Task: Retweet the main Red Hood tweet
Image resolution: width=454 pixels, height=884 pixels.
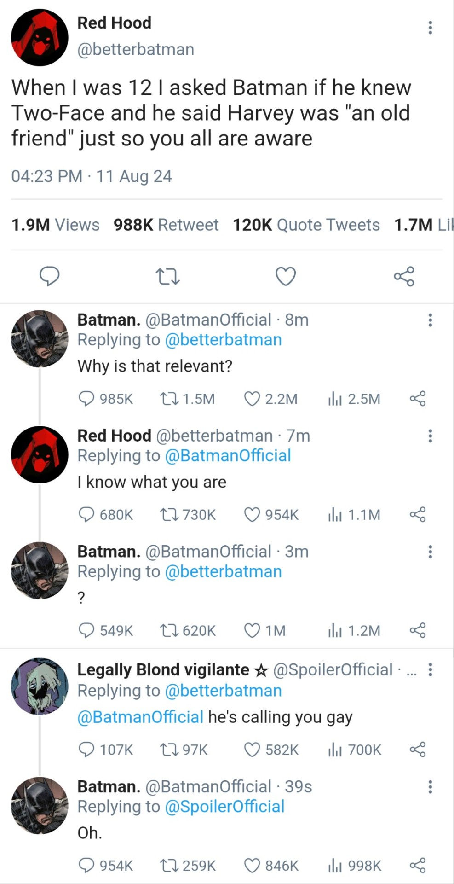Action: pyautogui.click(x=167, y=277)
